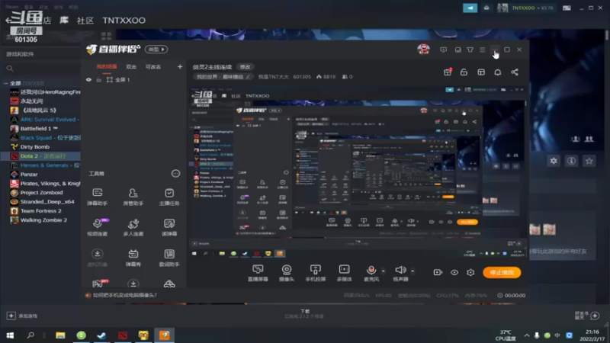The width and height of the screenshot is (610, 343).
Task: Open Steam 库 library tab
Action: 64,21
